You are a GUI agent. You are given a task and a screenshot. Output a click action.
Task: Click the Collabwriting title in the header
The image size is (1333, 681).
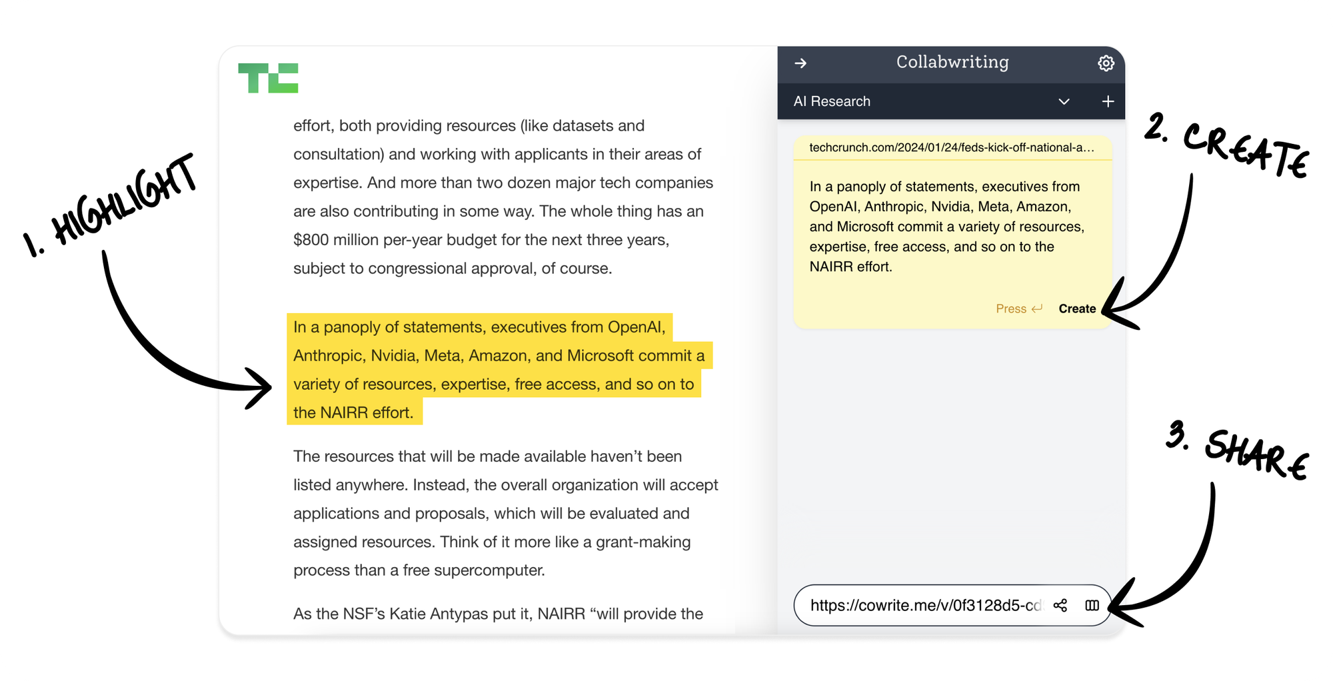click(952, 63)
